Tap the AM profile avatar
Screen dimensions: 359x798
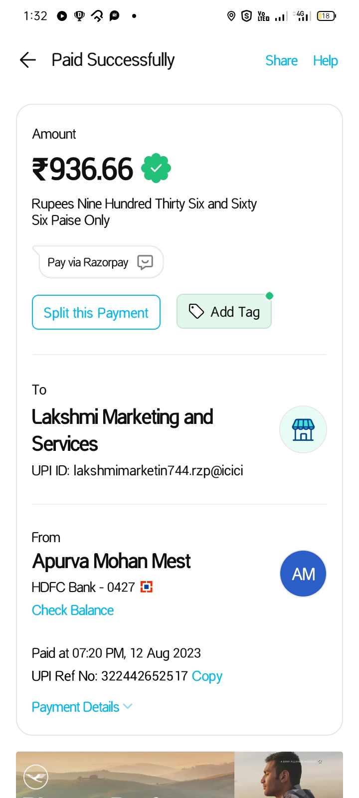pyautogui.click(x=303, y=574)
